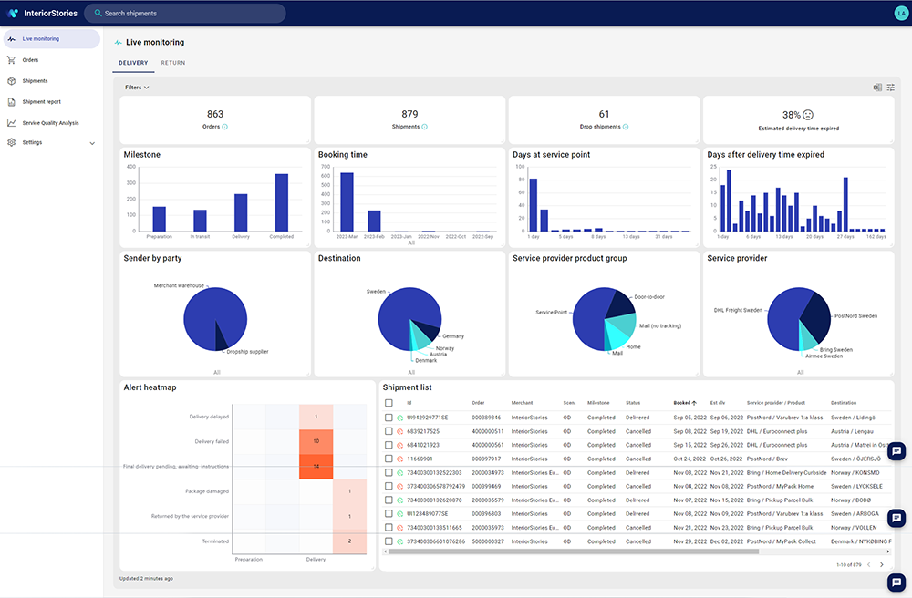912x598 pixels.
Task: Click the Live monitoring pulse icon in sidebar
Action: (12, 39)
